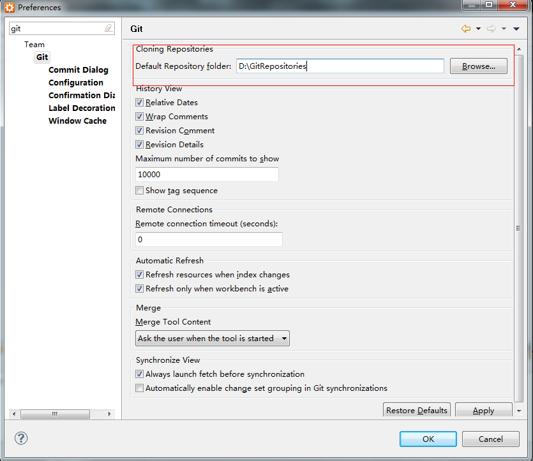Open the Window Cache preferences page

click(77, 121)
